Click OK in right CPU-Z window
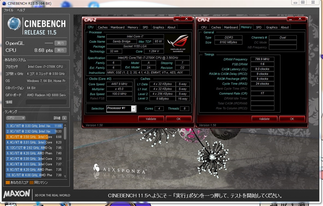Screen dimensions: 323x206 292,119
